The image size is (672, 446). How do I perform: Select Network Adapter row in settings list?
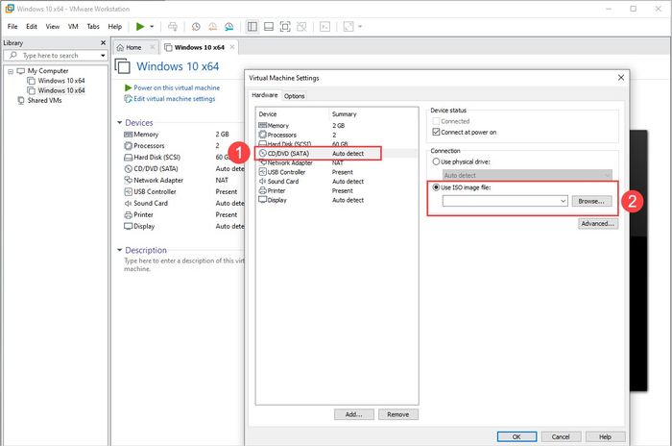coord(336,162)
